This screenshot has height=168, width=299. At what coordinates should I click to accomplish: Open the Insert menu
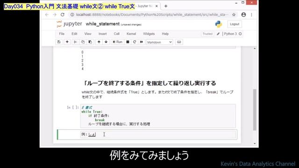click(103, 34)
